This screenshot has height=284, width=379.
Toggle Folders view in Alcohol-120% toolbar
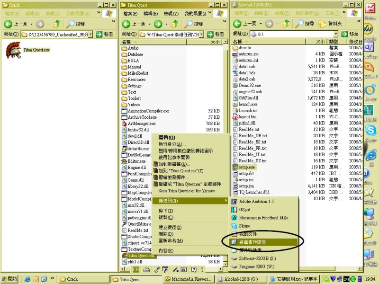tap(330, 24)
